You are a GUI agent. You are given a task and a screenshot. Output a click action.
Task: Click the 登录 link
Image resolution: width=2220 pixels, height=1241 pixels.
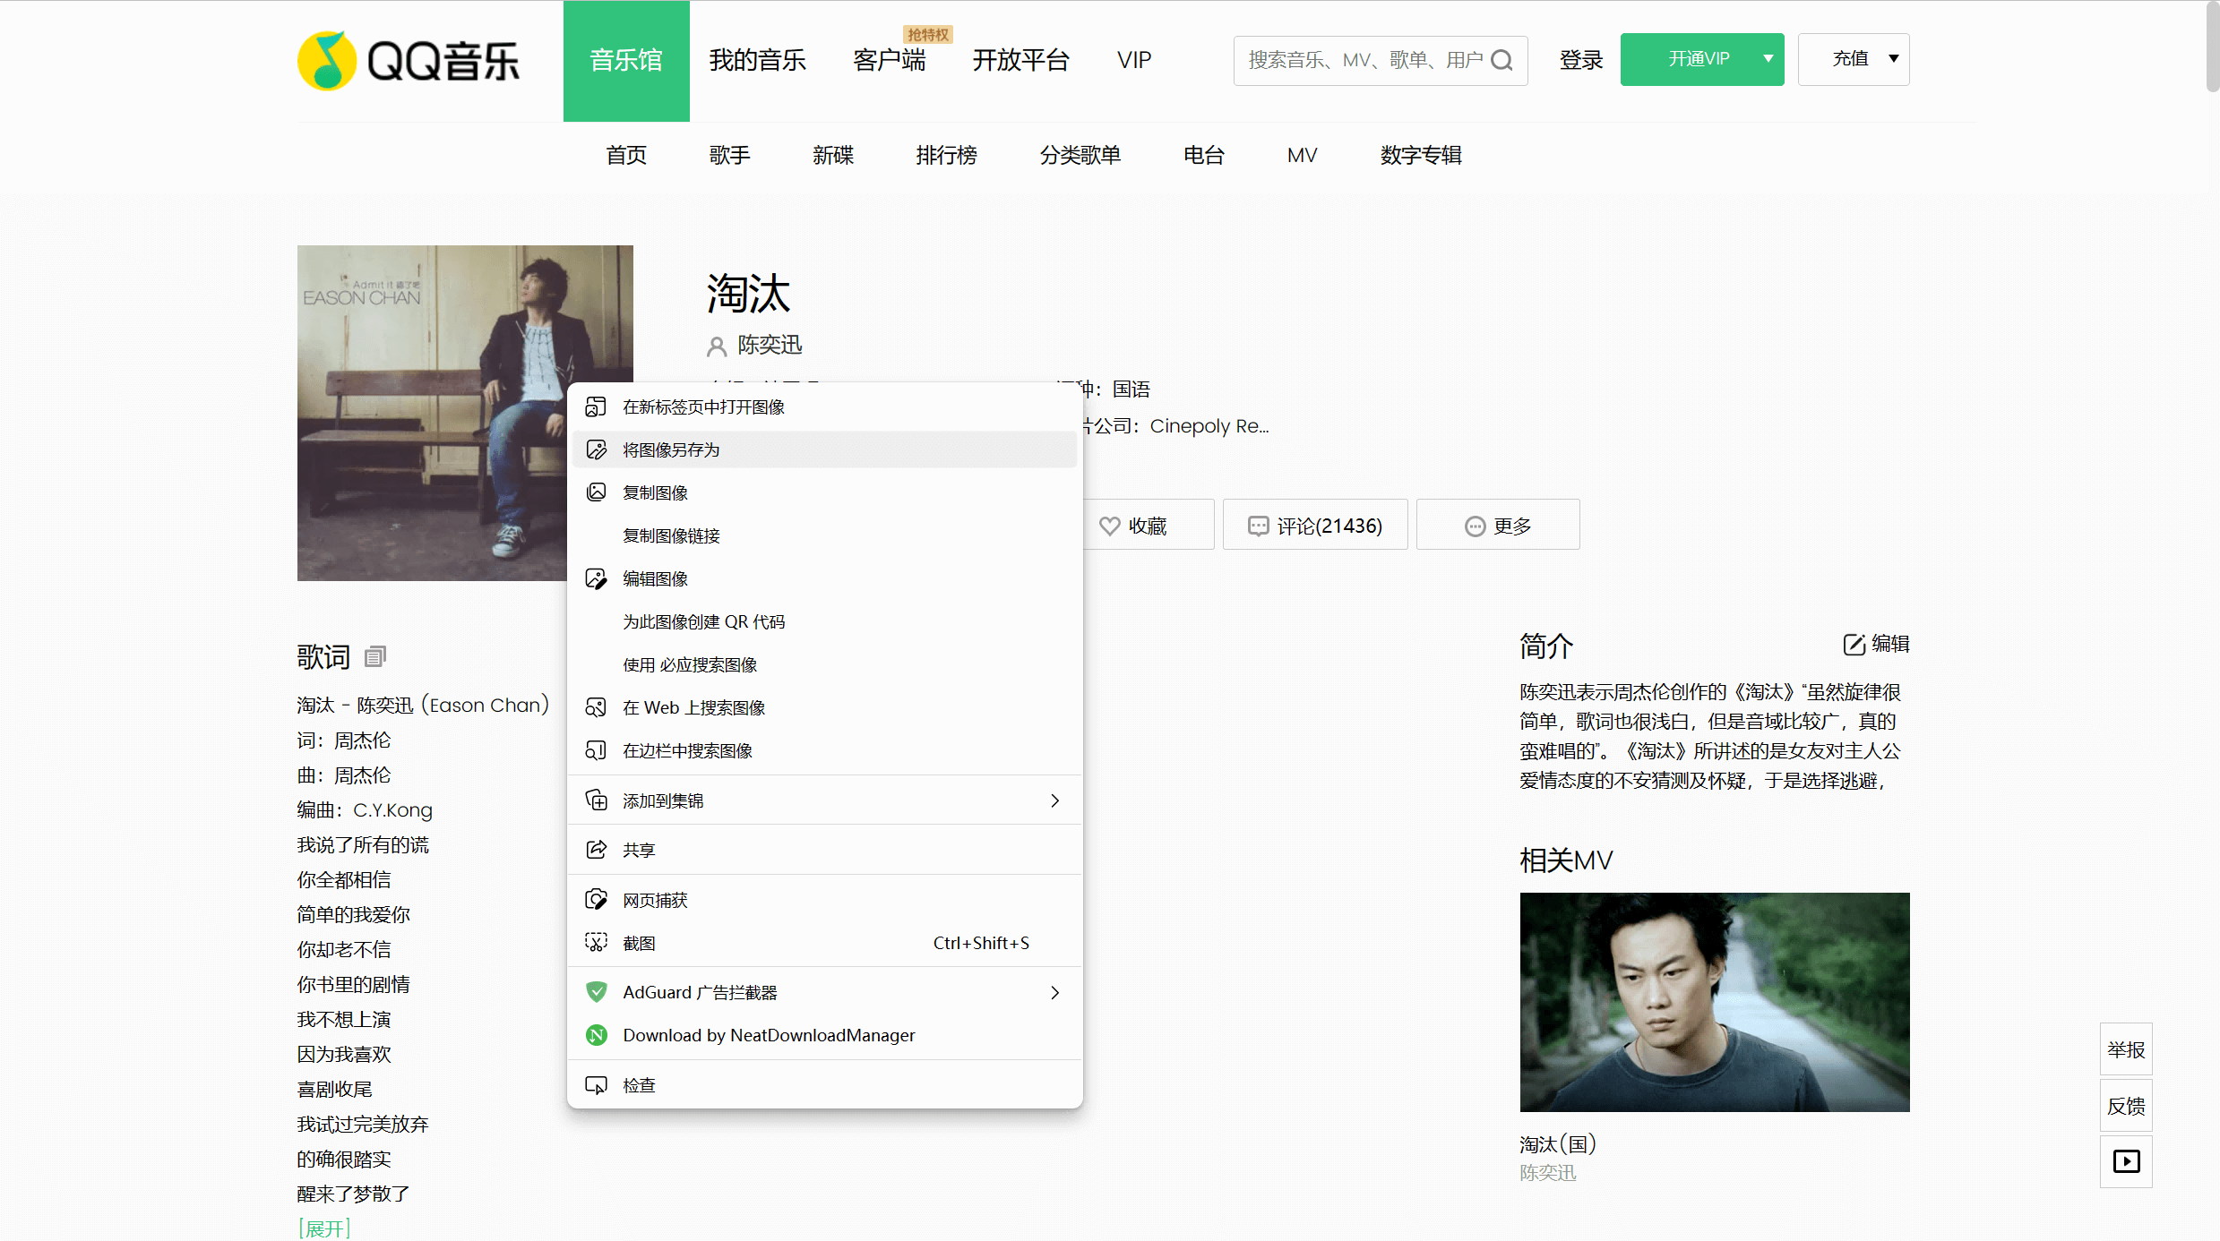(1580, 60)
